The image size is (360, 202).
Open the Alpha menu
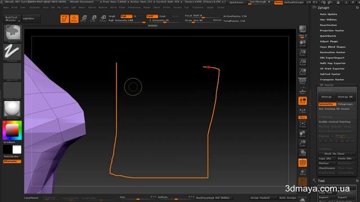tap(6, 7)
